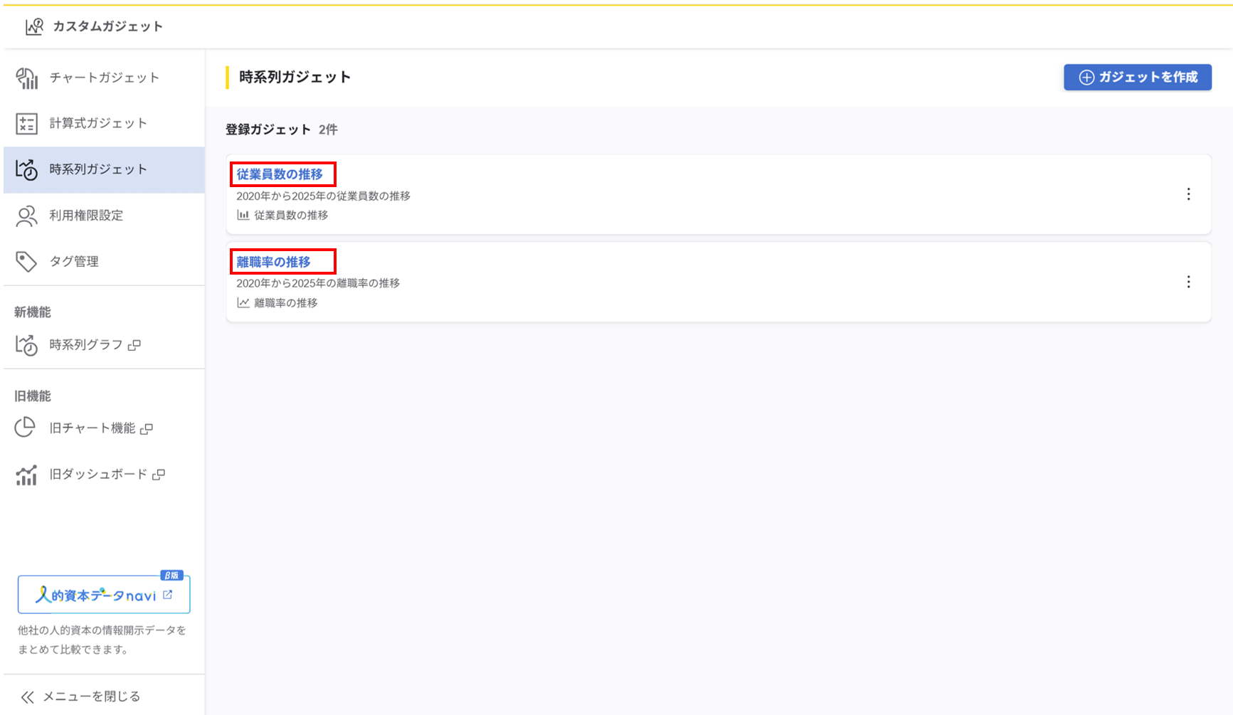1233x715 pixels.
Task: Click the 時系列グラフ icon under 新機能
Action: [27, 345]
